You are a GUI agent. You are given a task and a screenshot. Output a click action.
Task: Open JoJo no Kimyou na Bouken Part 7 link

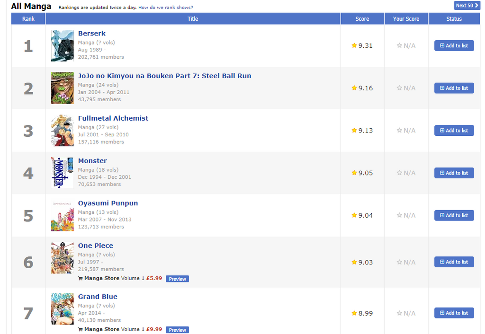(x=164, y=76)
